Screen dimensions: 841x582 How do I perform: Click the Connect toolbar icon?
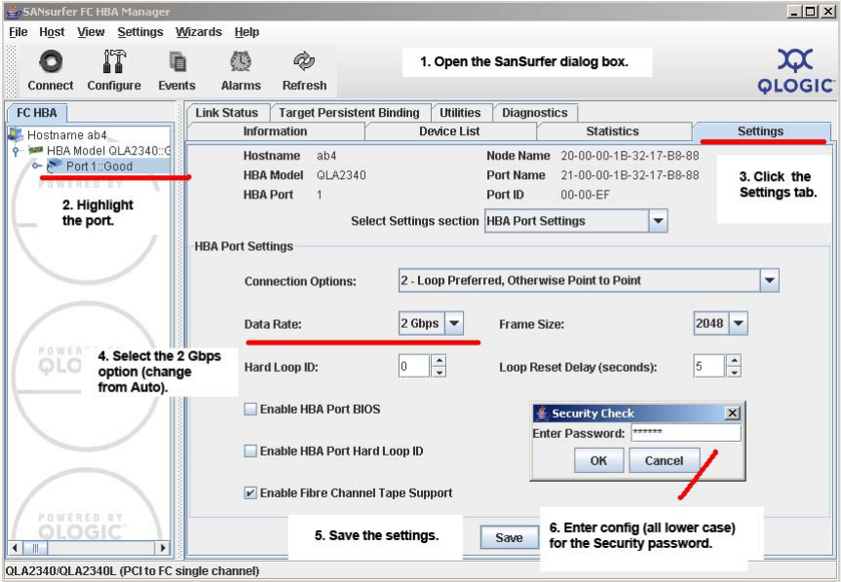[51, 62]
